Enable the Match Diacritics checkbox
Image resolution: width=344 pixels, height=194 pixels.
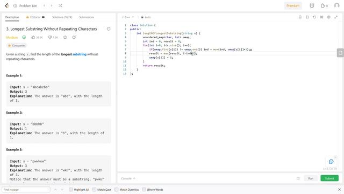(x=116, y=190)
